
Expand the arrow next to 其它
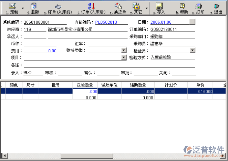pos(147,8)
